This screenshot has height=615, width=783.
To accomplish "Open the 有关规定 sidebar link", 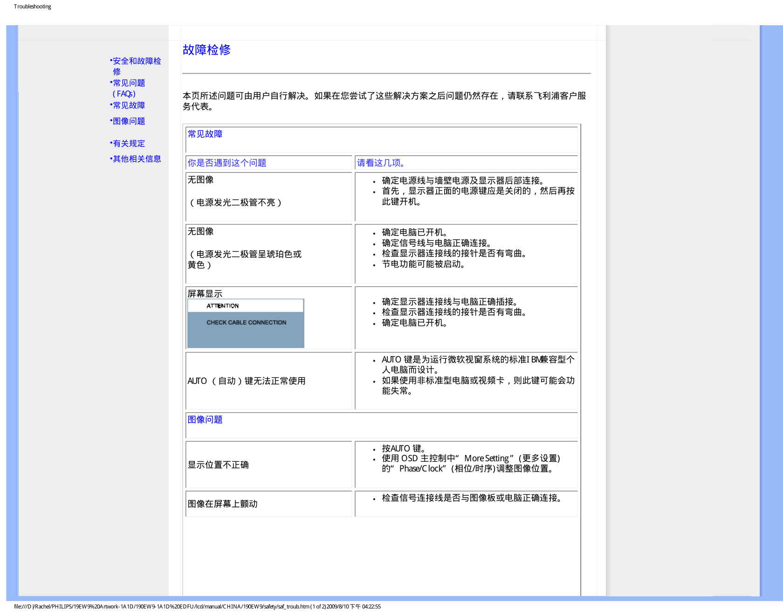I will [129, 143].
